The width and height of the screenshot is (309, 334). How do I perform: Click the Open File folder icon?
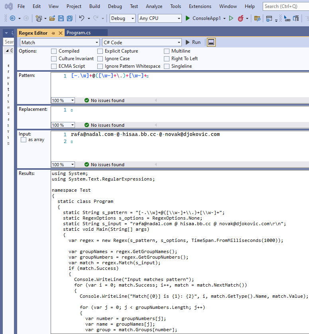tap(52, 18)
